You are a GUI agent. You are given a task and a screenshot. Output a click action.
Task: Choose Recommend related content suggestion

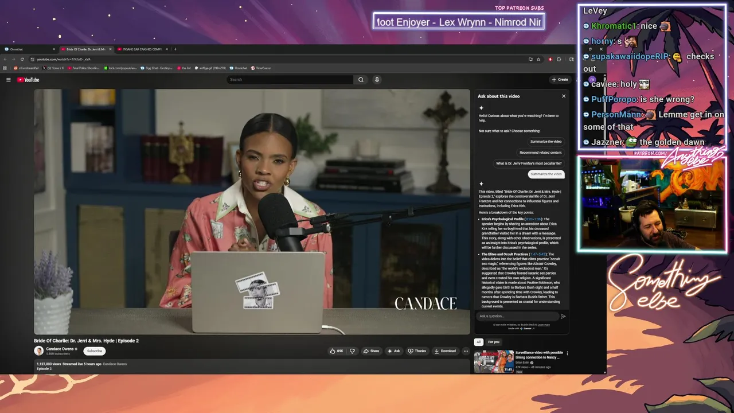pyautogui.click(x=540, y=153)
